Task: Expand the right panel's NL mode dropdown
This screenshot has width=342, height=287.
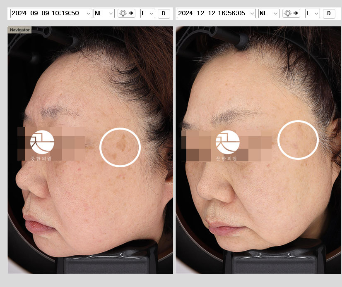Action: tap(268, 13)
